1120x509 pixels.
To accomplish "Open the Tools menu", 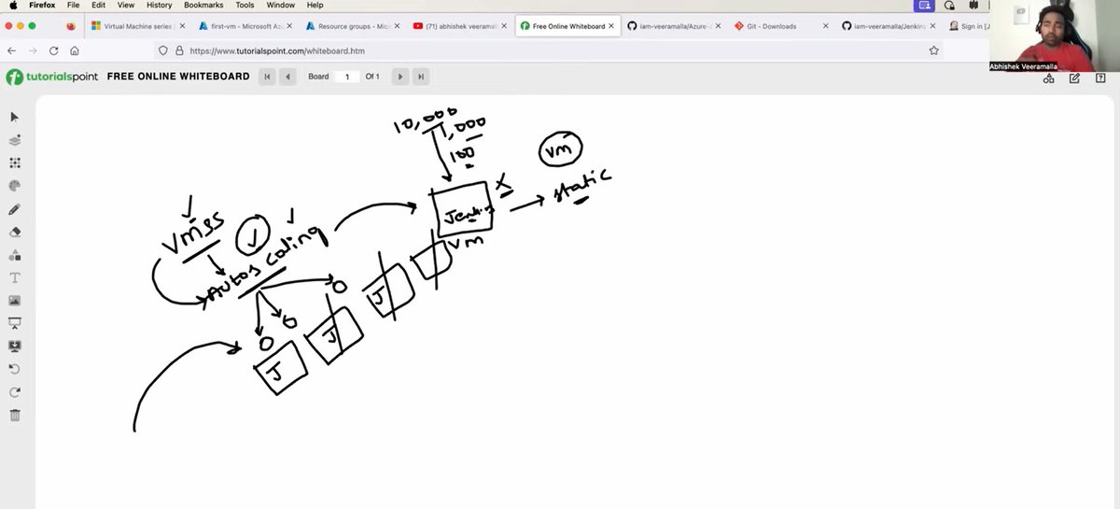I will click(245, 5).
